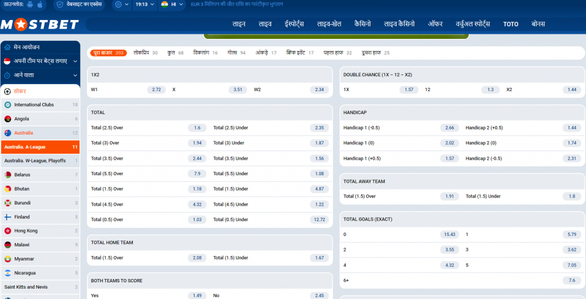Viewport: 586px width, 299px height.
Task: Select Saint Kitts and Nevis in sidebar
Action: [x=41, y=287]
